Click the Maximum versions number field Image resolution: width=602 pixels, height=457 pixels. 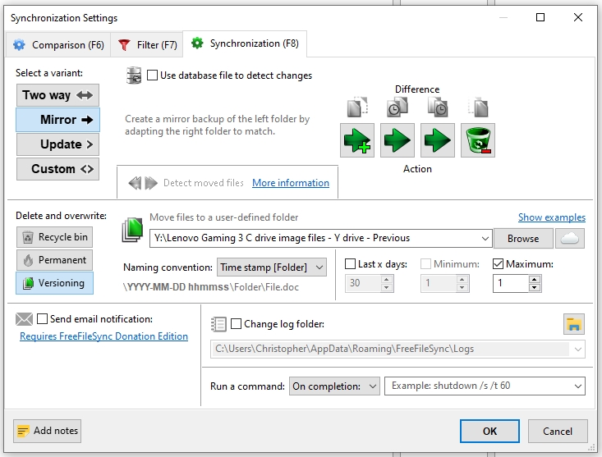pyautogui.click(x=511, y=283)
